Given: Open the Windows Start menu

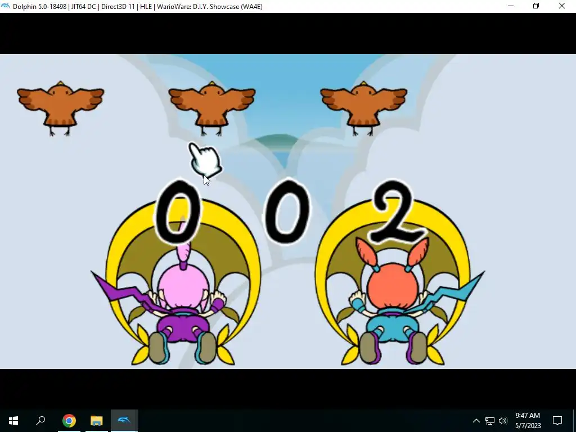Looking at the screenshot, I should coord(13,421).
